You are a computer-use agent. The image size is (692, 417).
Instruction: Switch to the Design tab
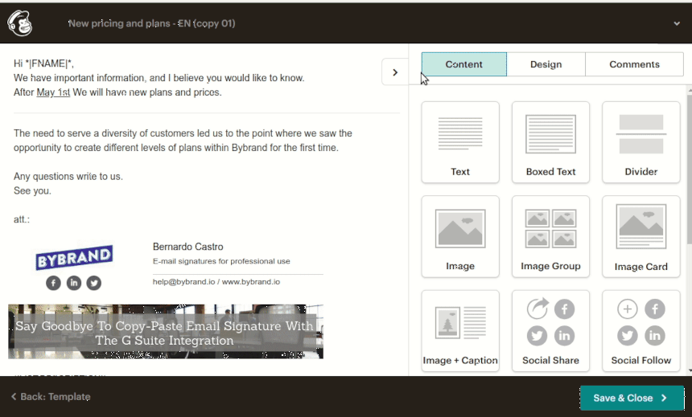(x=546, y=64)
